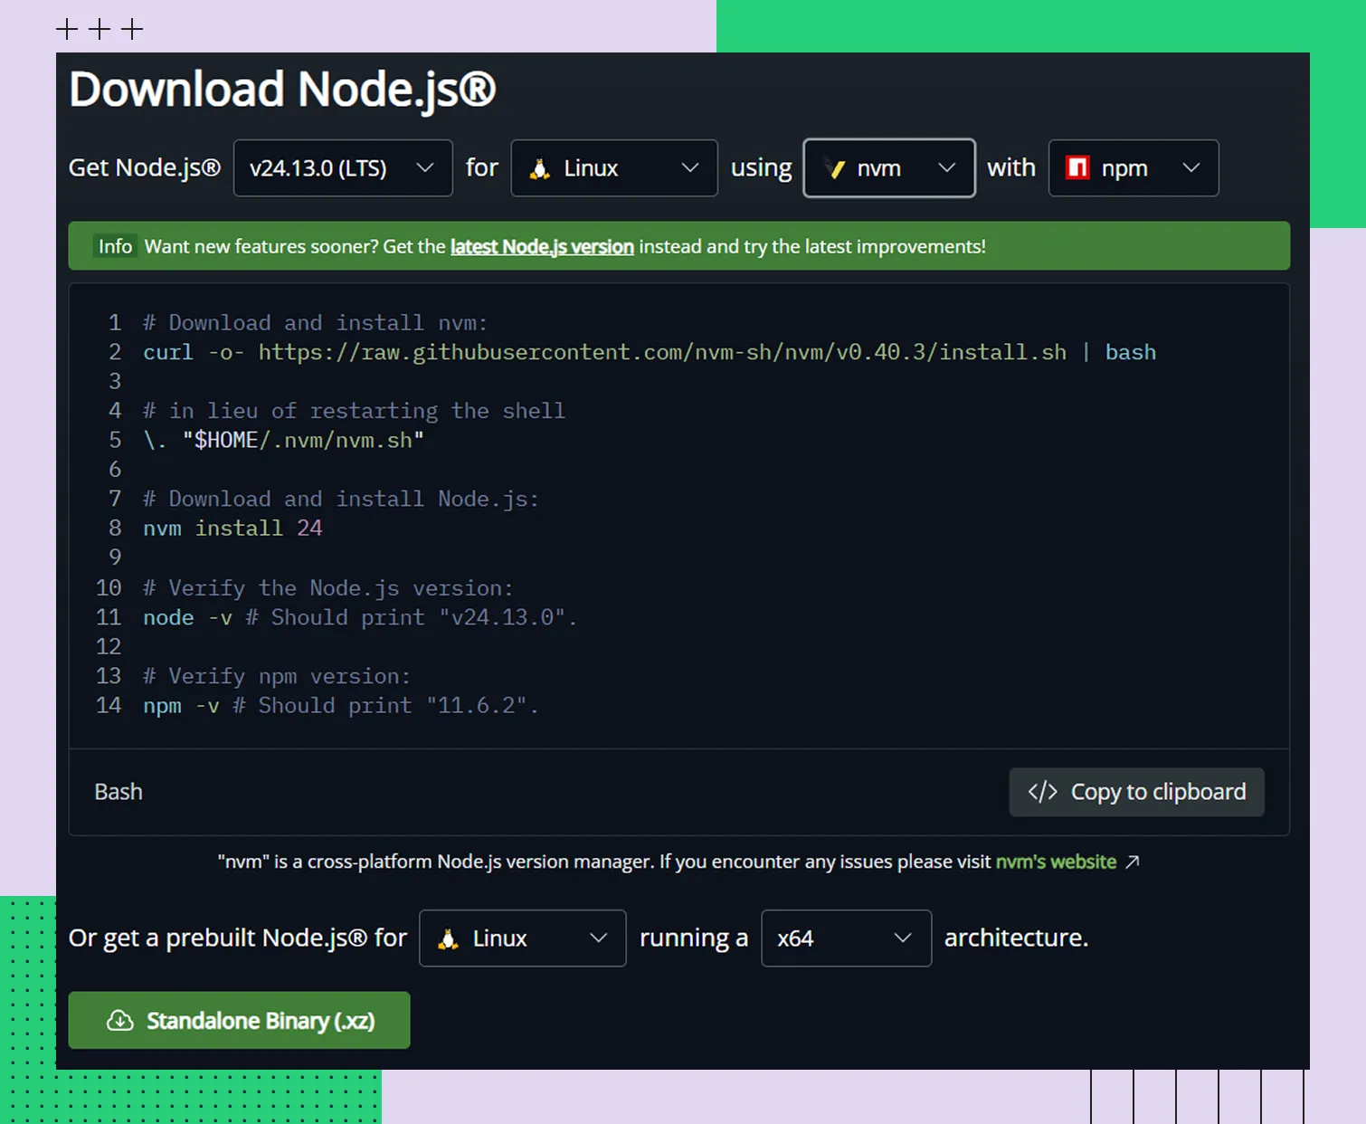Screen dimensions: 1366x1124
Task: Click the 'nvm install 24' code line
Action: click(x=232, y=529)
